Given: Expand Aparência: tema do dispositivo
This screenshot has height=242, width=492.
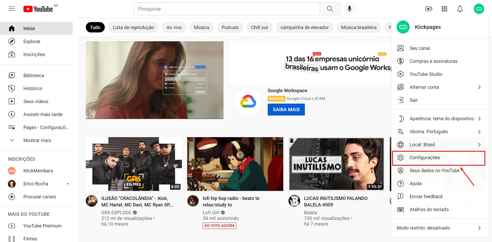Looking at the screenshot, I should [440, 118].
